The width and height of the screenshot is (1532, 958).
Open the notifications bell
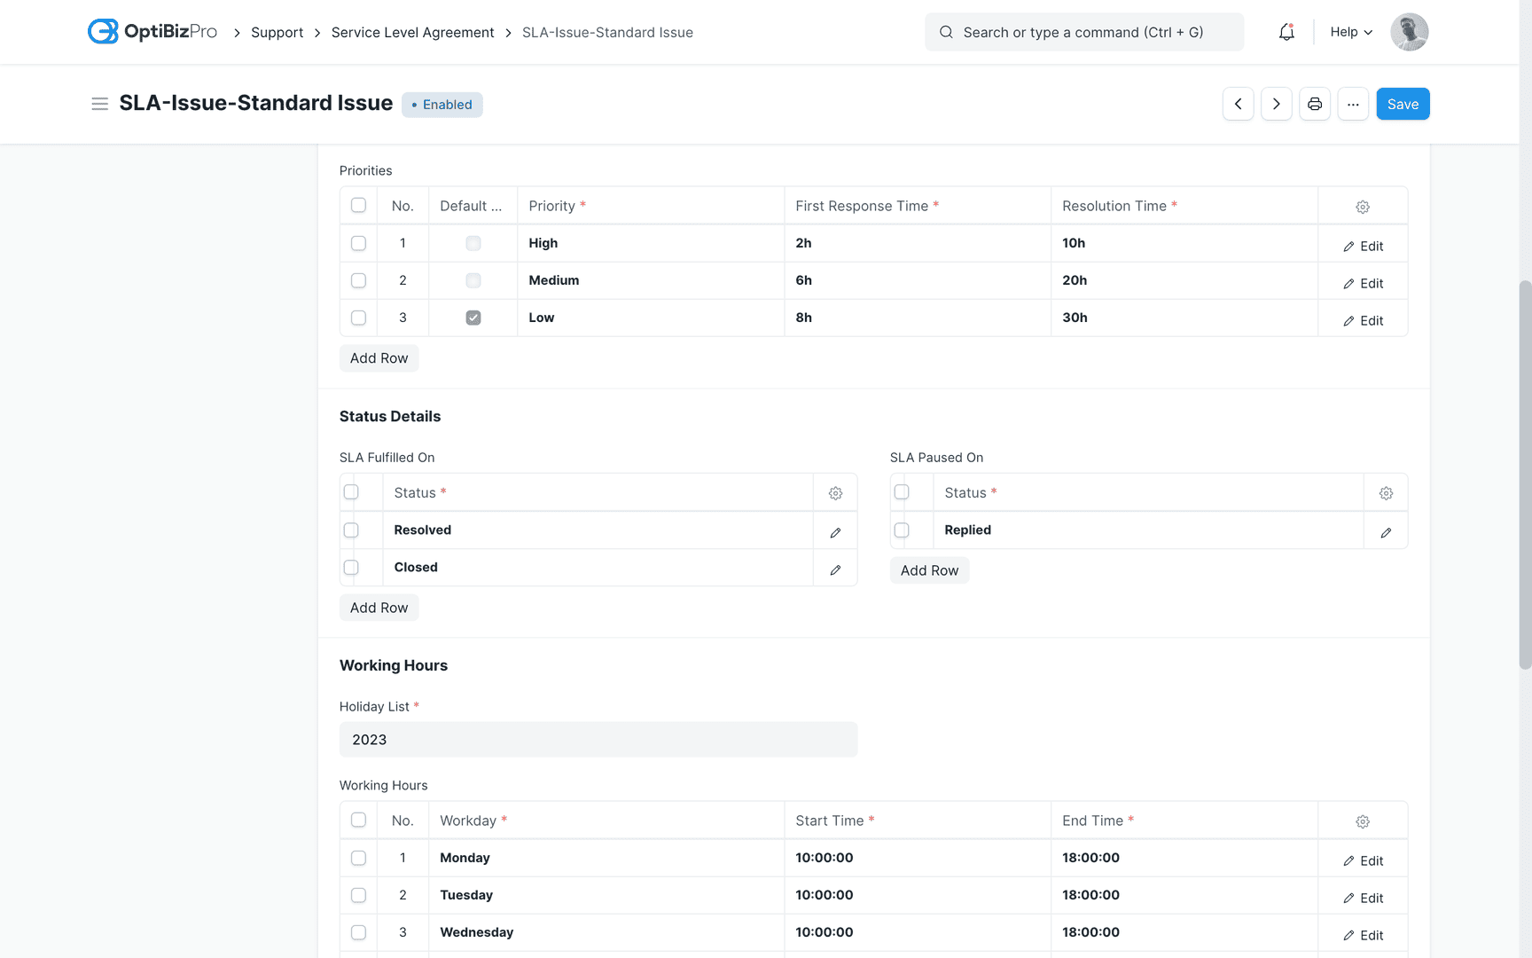1286,32
